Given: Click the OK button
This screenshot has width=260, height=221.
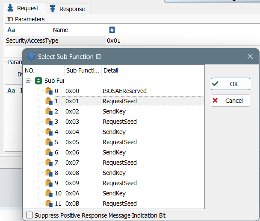Looking at the screenshot, I should pyautogui.click(x=230, y=84).
